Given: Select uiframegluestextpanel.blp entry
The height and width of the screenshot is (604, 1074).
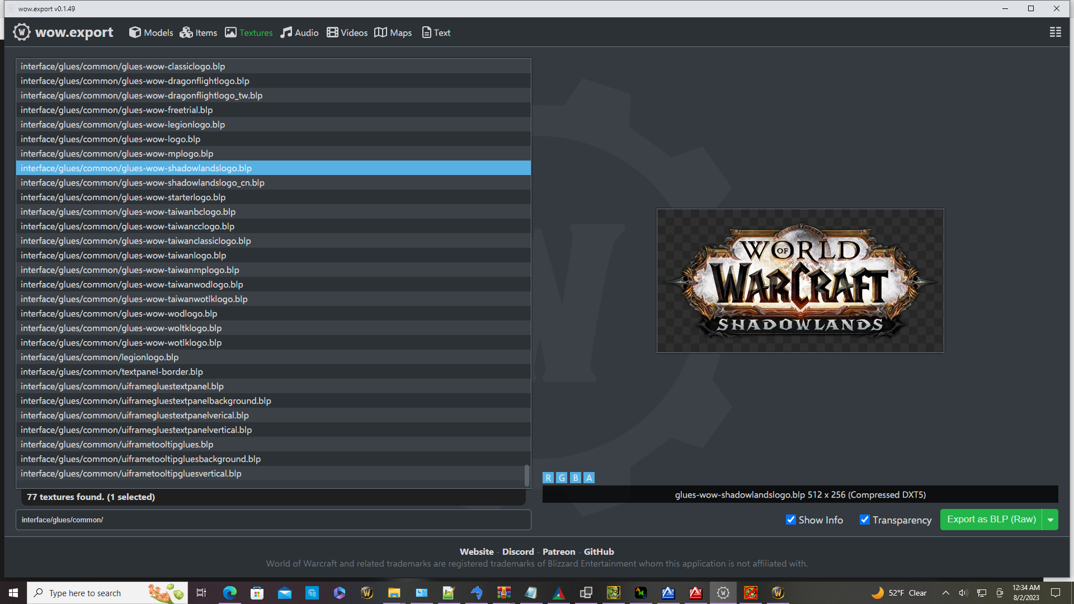Looking at the screenshot, I should [274, 386].
